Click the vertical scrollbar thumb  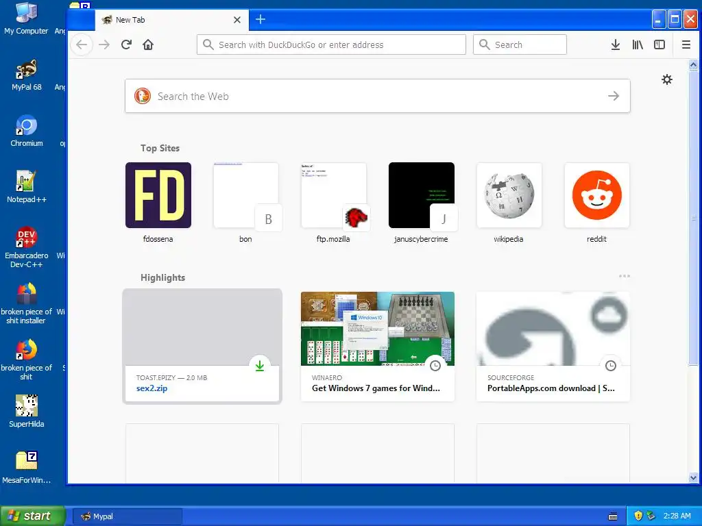point(693,218)
